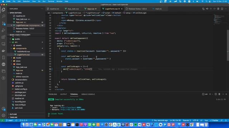Expand the router folder

point(18,58)
